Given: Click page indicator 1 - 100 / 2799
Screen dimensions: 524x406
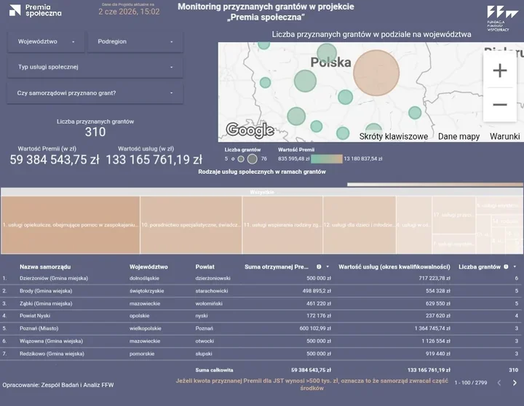Looking at the screenshot, I should coord(471,383).
